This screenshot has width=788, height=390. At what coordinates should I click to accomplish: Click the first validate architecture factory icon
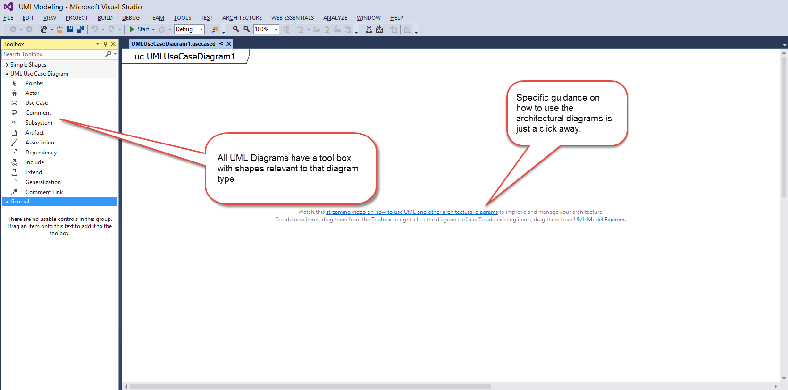[369, 29]
